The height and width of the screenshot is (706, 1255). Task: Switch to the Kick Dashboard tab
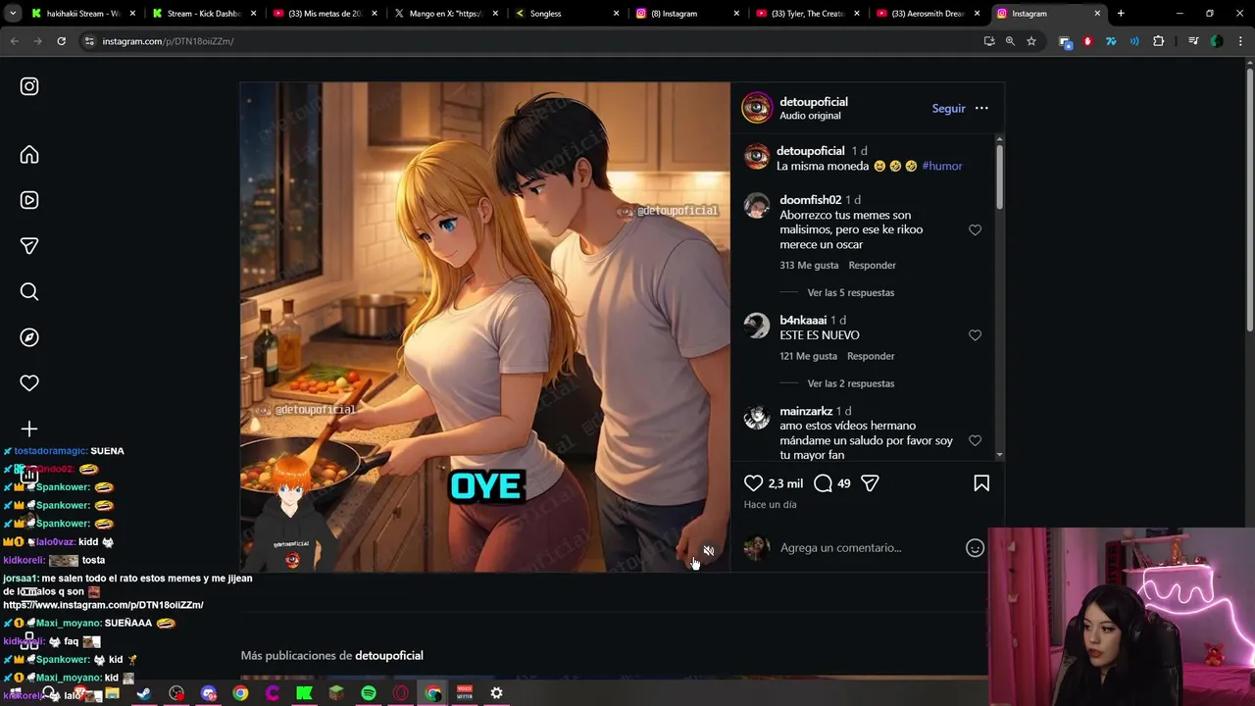[x=204, y=14]
